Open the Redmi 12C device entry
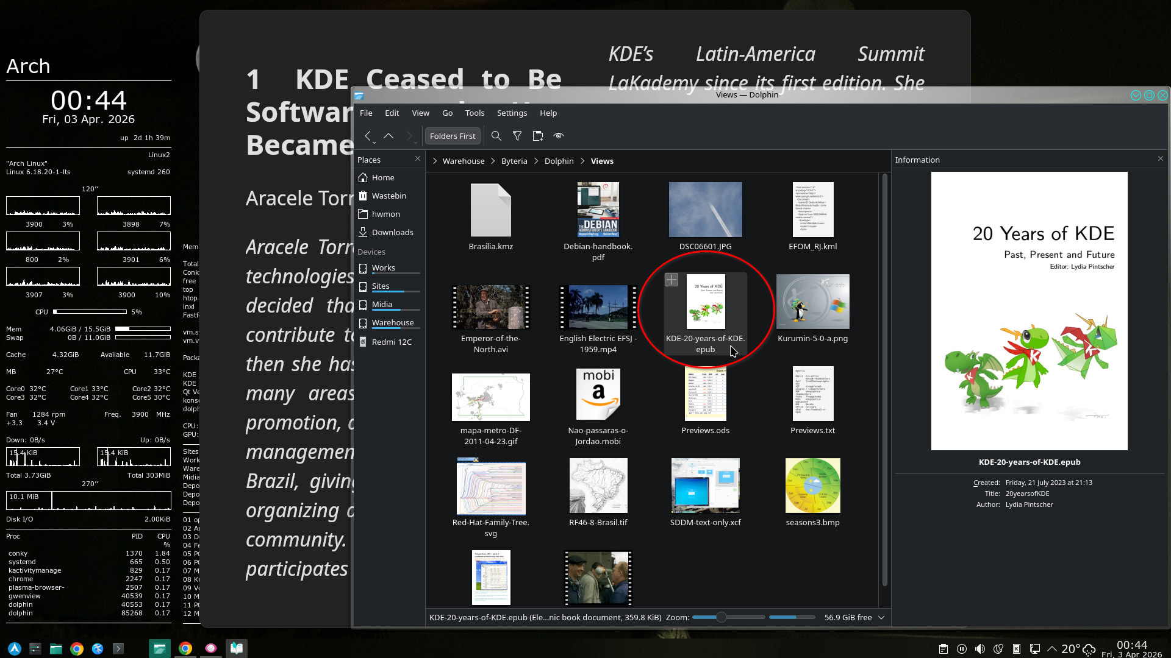The image size is (1171, 658). tap(391, 342)
